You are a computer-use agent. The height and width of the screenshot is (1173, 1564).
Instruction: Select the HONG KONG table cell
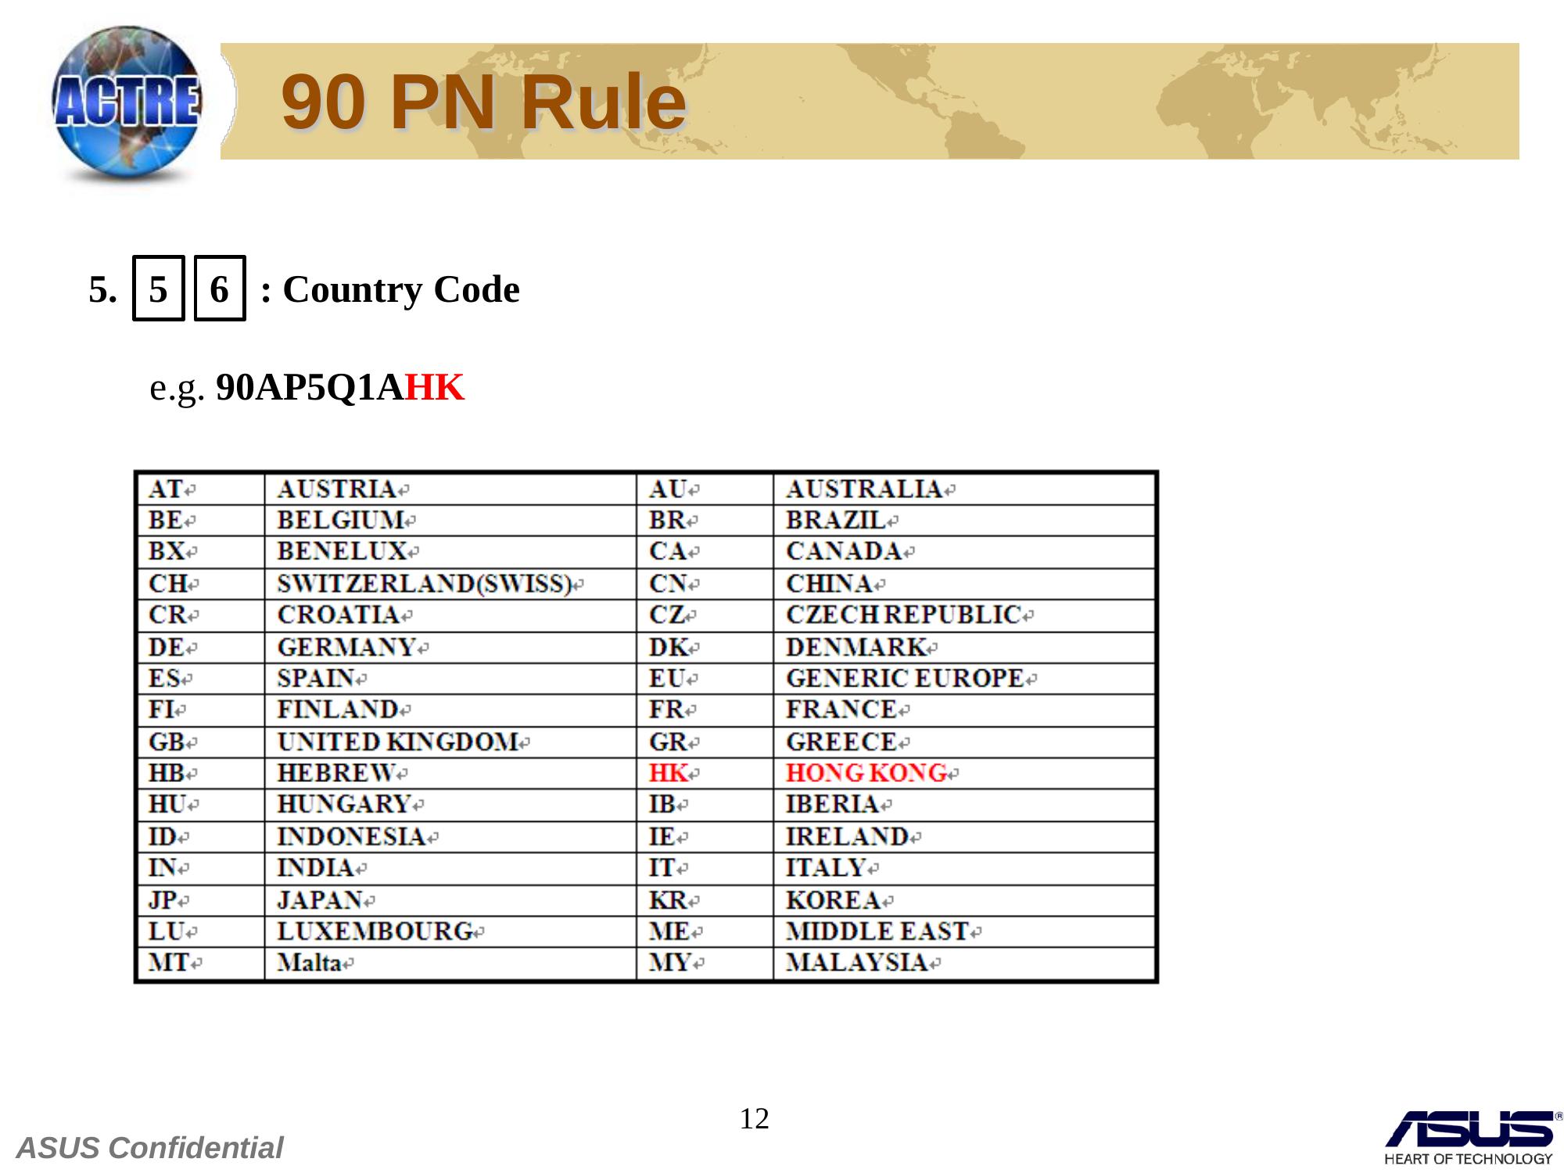pos(866,773)
